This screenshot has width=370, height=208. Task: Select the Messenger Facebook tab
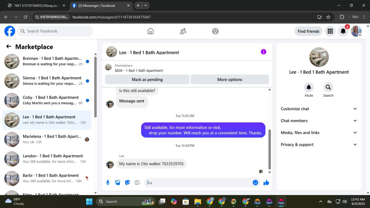click(x=101, y=5)
